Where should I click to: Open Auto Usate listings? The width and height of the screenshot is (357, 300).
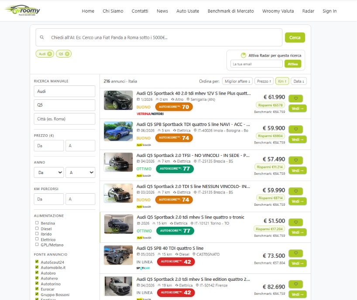click(188, 11)
